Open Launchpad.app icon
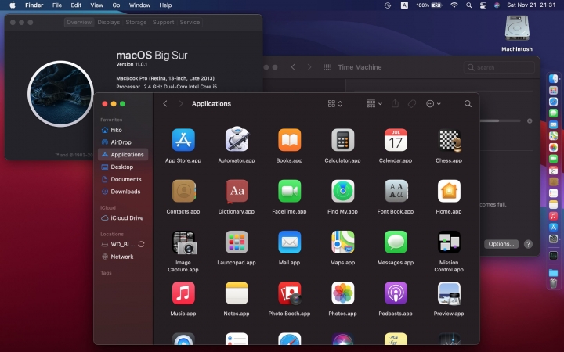The image size is (564, 352). [x=237, y=242]
